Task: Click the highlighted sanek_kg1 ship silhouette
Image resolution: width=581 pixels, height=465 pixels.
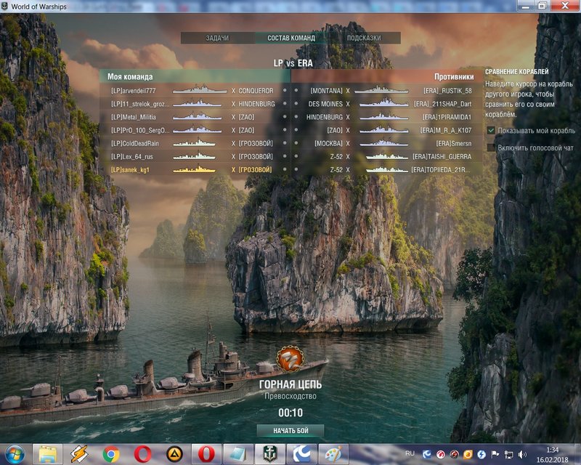Action: pyautogui.click(x=194, y=169)
